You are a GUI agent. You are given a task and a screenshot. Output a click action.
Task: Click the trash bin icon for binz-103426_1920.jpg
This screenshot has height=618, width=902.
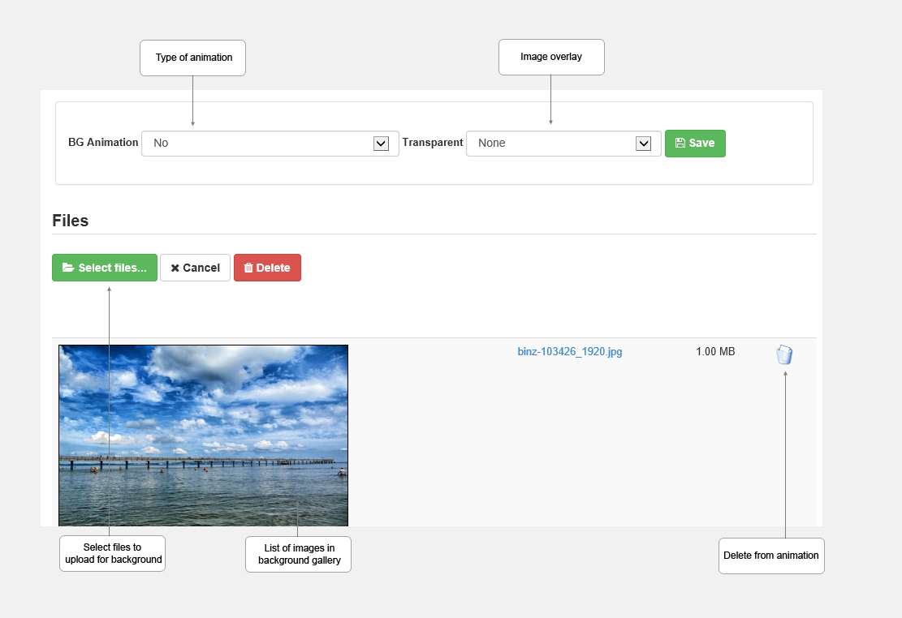784,354
